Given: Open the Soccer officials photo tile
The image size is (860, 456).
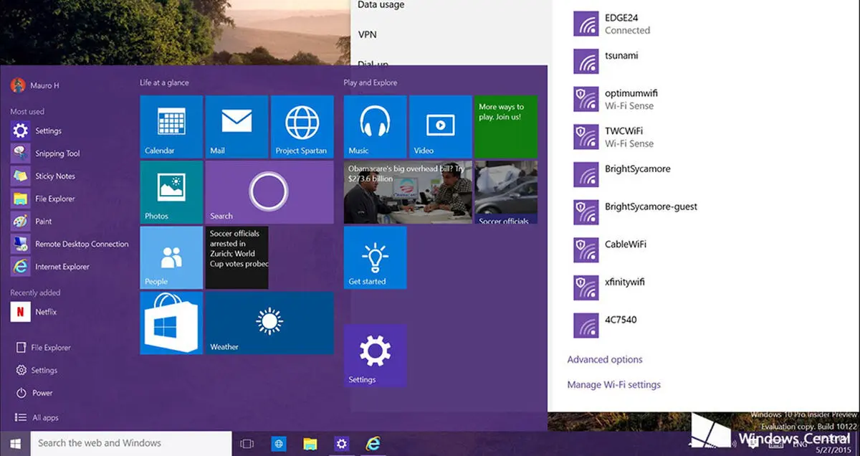Looking at the screenshot, I should (x=506, y=191).
